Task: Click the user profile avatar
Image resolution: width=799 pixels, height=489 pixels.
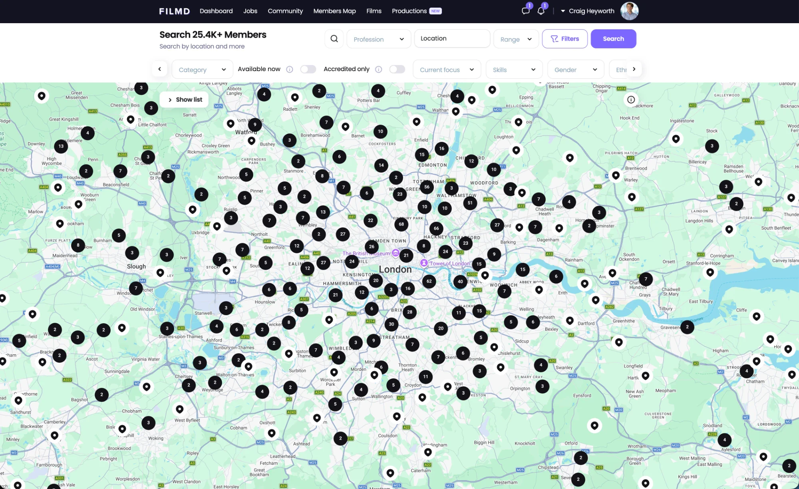Action: click(x=629, y=11)
